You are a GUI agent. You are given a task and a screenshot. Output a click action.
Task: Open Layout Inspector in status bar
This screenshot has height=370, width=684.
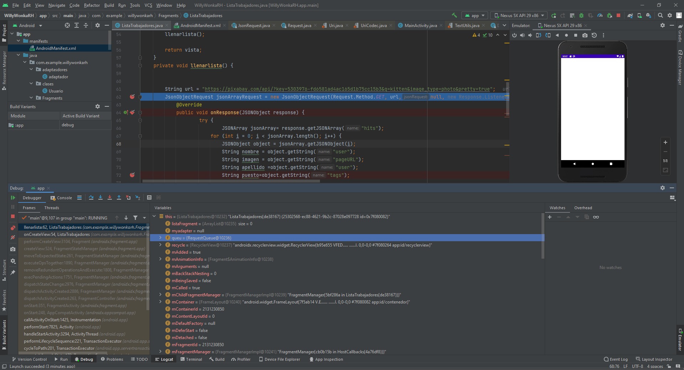pos(654,359)
